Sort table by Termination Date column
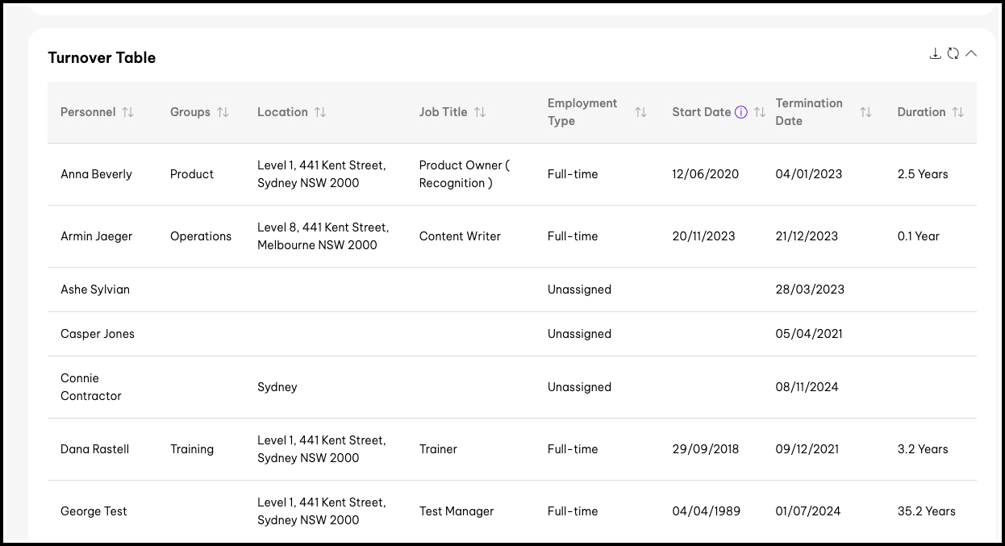Image resolution: width=1005 pixels, height=546 pixels. click(865, 112)
